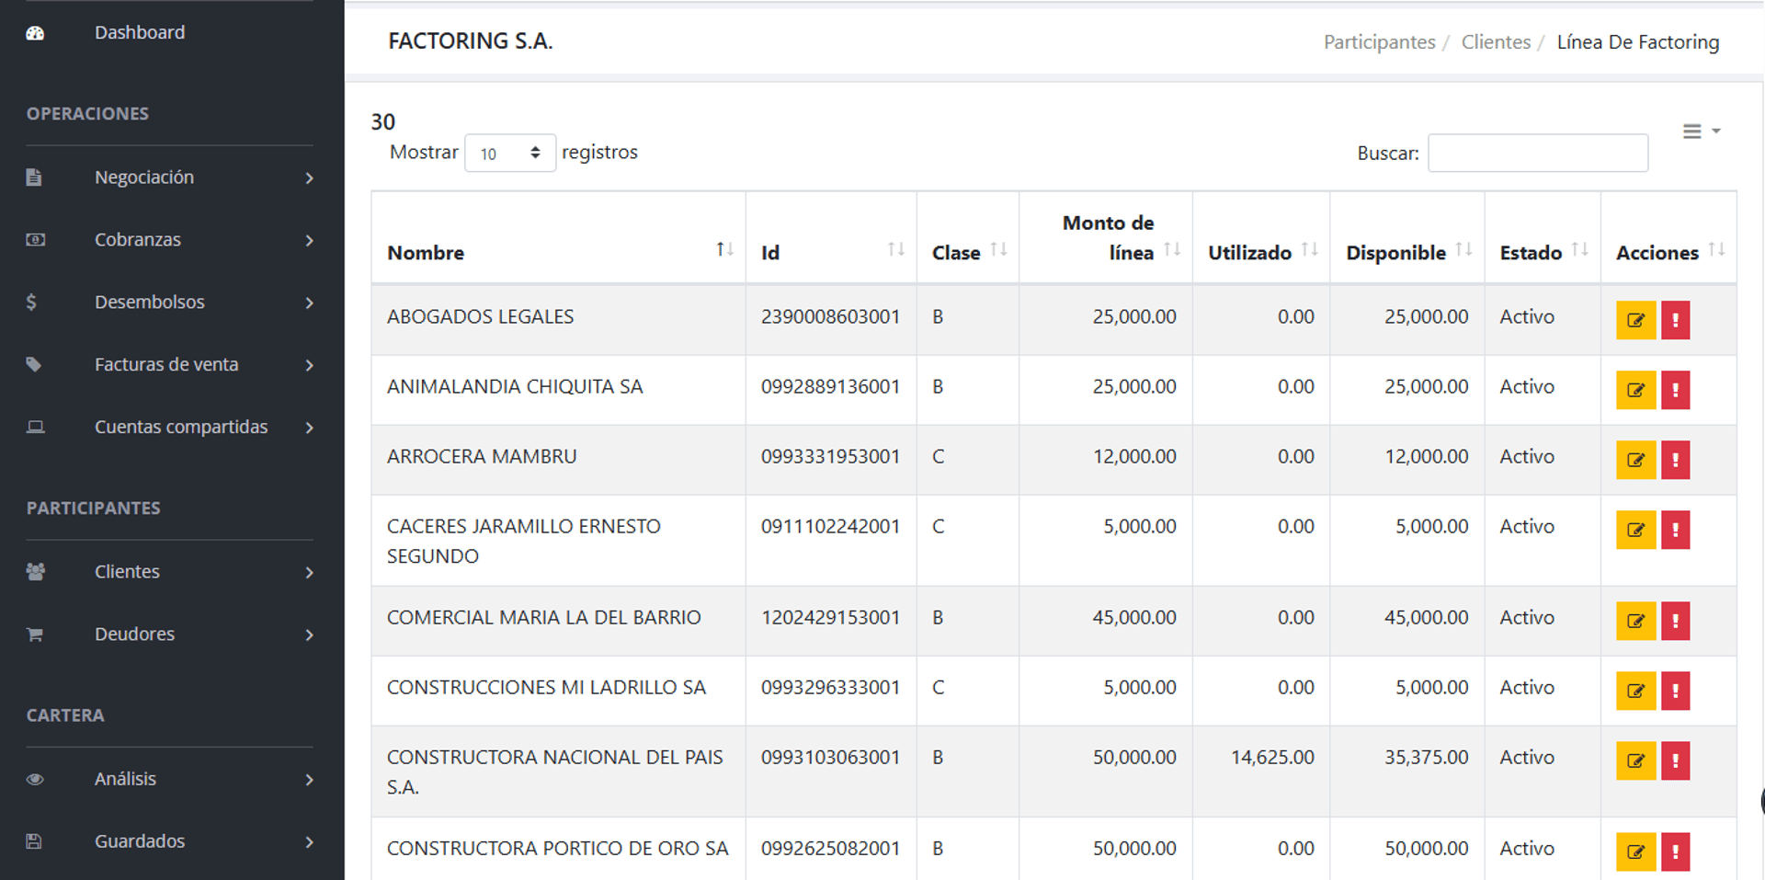The image size is (1765, 880).
Task: Edit the ANIMALANDIA CHIQUITA SA line
Action: 1635,390
